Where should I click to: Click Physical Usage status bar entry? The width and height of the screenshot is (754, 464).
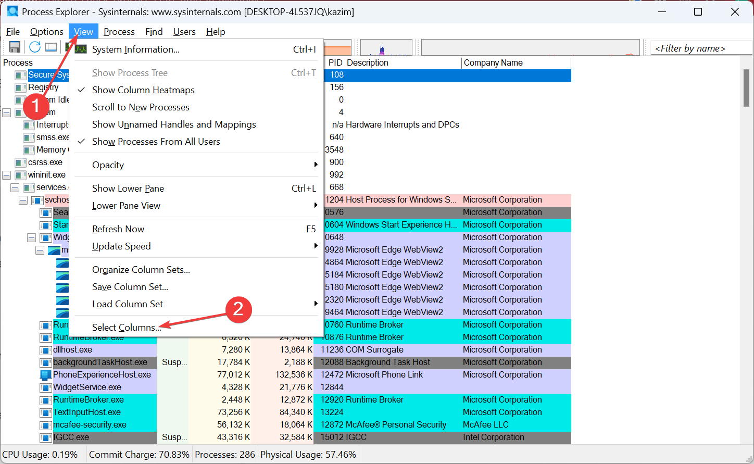[x=308, y=455]
